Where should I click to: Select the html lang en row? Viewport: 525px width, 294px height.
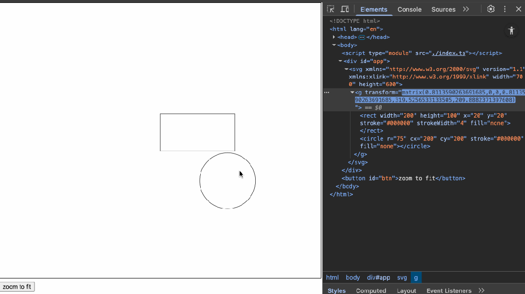pyautogui.click(x=356, y=29)
